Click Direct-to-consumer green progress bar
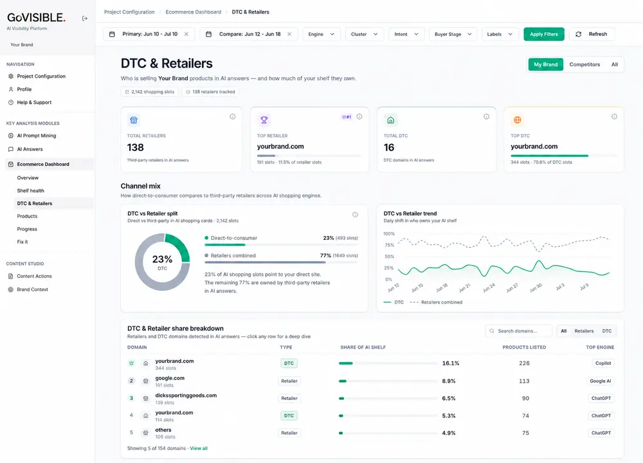 224,245
